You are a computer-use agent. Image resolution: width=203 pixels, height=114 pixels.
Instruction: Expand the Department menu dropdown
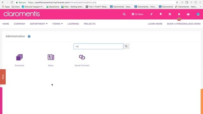pyautogui.click(x=39, y=24)
